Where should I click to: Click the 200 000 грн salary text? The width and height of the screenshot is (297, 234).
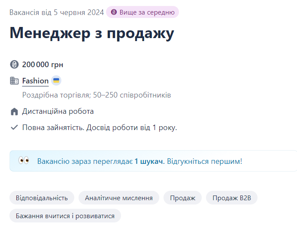point(42,65)
